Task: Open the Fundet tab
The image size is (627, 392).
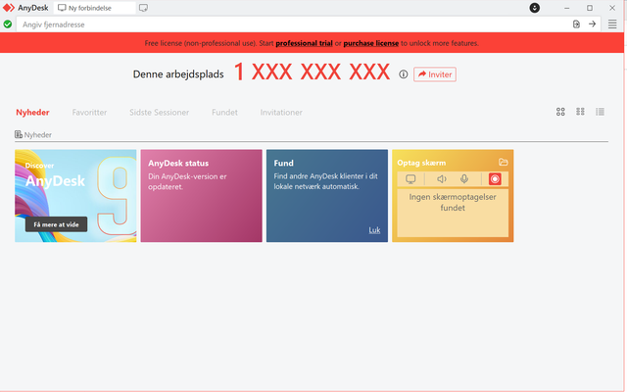Action: [224, 113]
